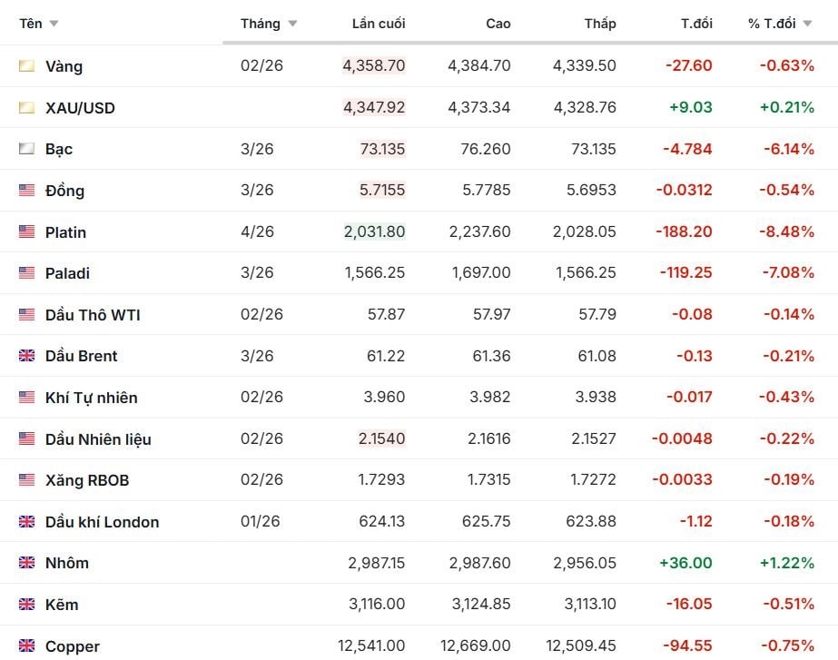
Task: Click the Thấp column header
Action: coord(600,24)
